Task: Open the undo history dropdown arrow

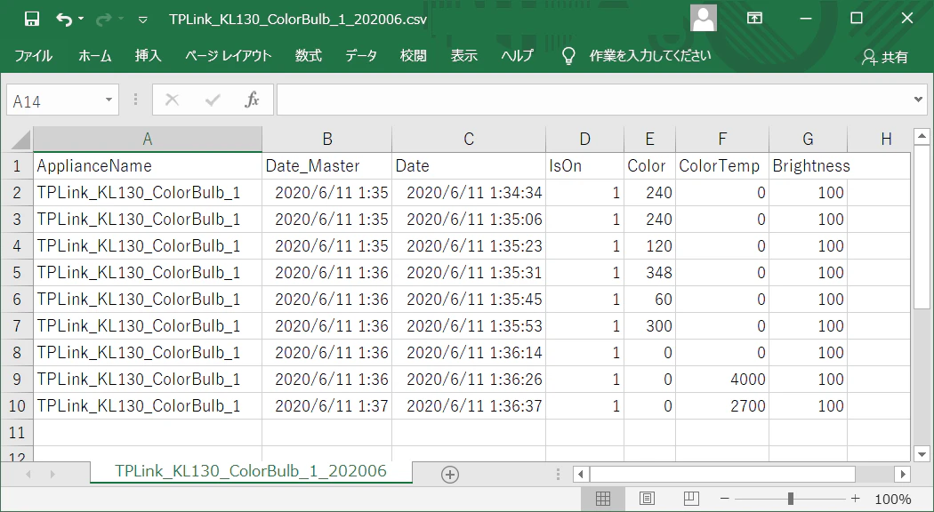Action: 81,19
